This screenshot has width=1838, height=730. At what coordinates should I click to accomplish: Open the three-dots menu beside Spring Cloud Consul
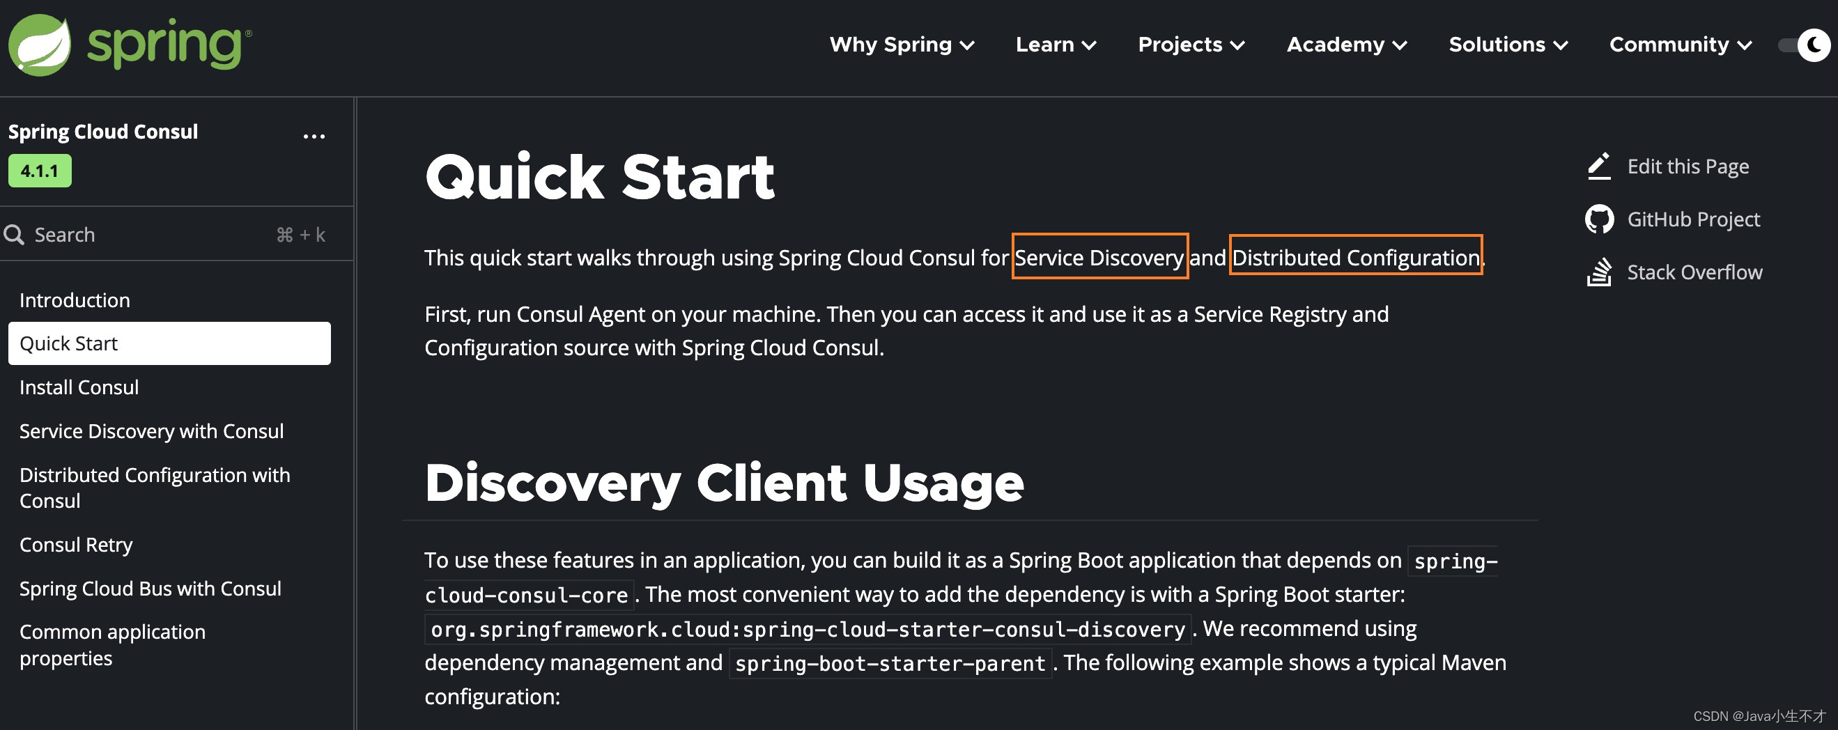(x=314, y=136)
